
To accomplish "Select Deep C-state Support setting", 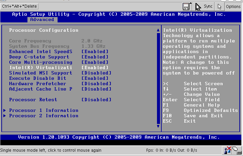I will pos(39,57).
